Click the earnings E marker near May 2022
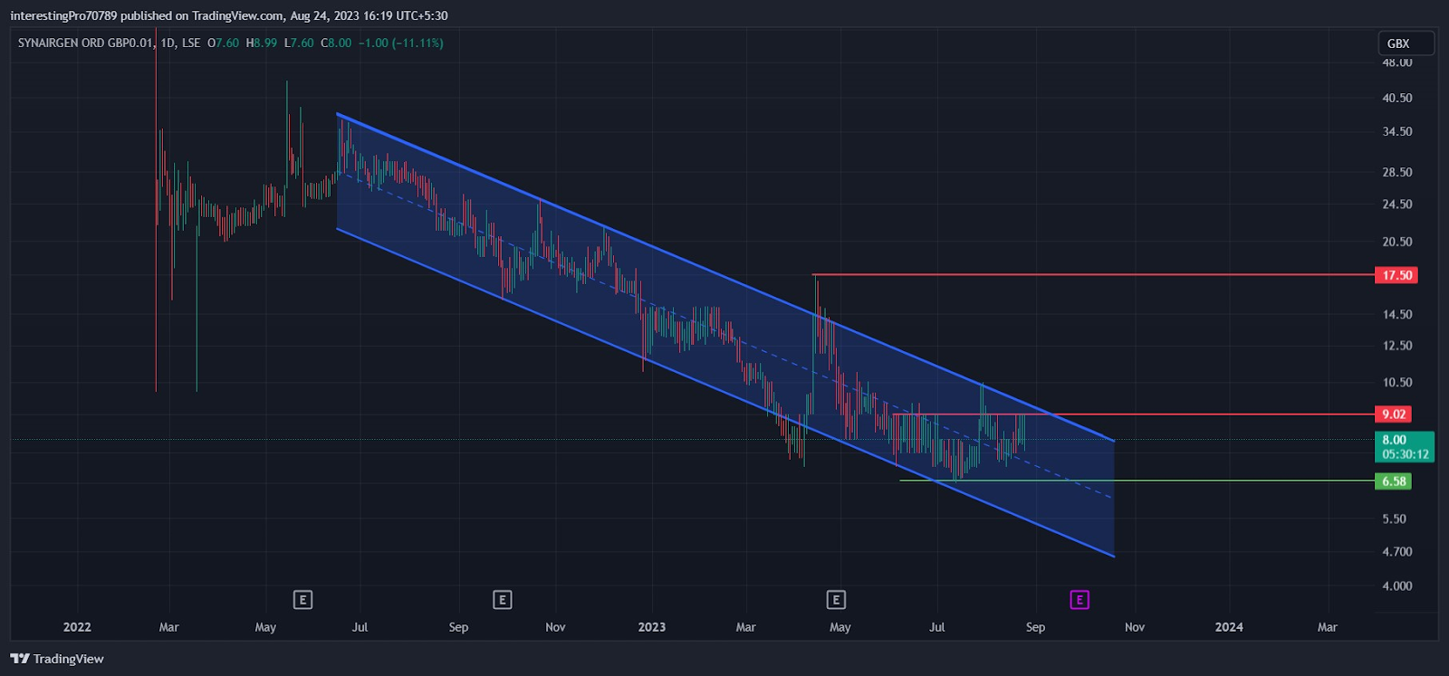 [x=302, y=600]
